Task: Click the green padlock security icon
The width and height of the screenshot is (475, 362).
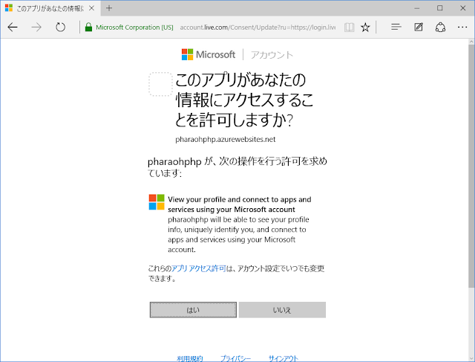Action: pos(88,27)
